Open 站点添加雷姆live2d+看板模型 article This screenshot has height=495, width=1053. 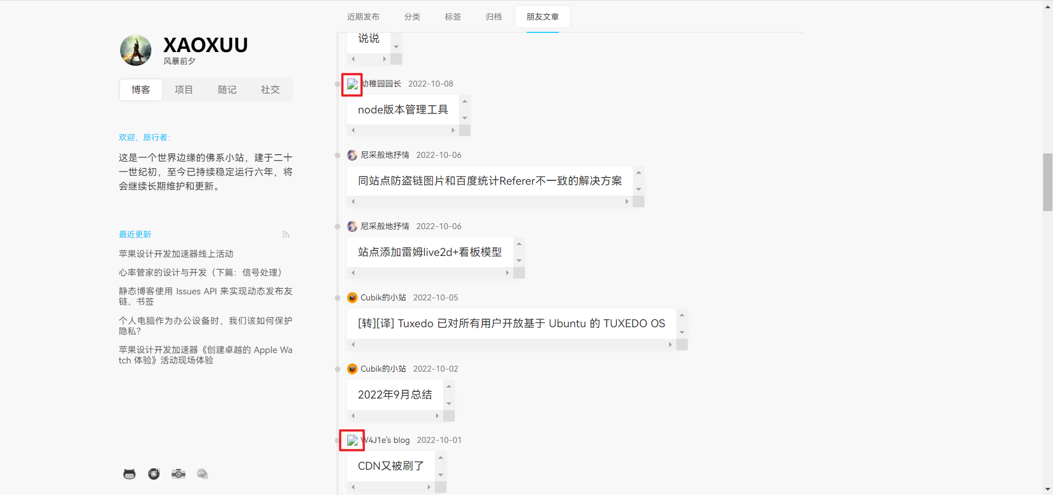click(430, 252)
